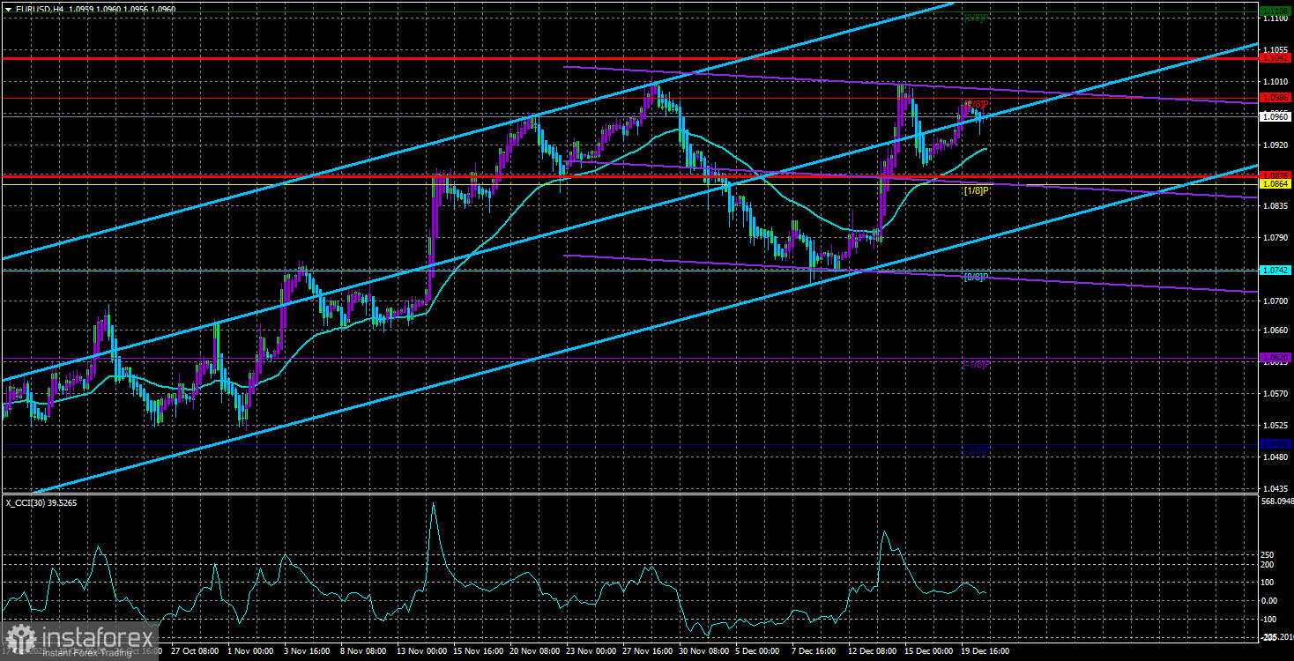The width and height of the screenshot is (1294, 661).
Task: Click the red 1.1042 price level tag
Action: [1276, 58]
